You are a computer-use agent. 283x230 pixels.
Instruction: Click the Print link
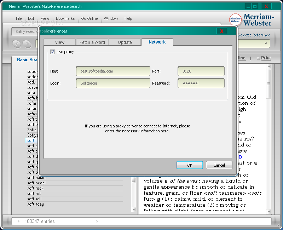click(x=266, y=58)
